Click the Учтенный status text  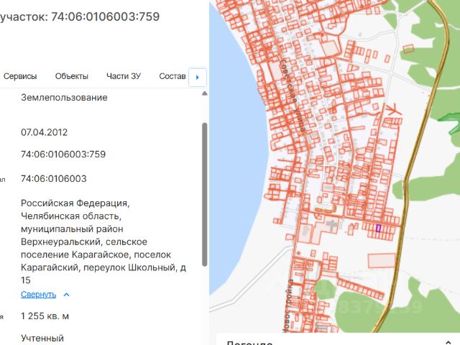pyautogui.click(x=42, y=338)
